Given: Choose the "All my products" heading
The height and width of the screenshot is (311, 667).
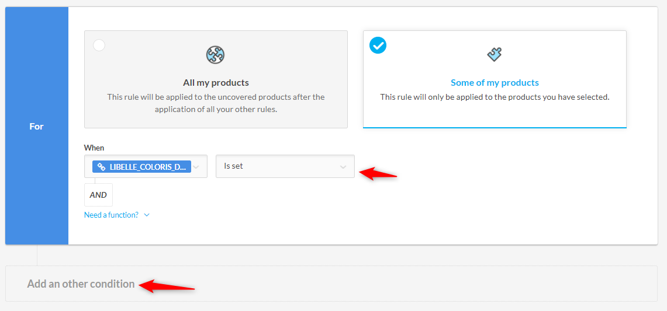Looking at the screenshot, I should pyautogui.click(x=216, y=82).
